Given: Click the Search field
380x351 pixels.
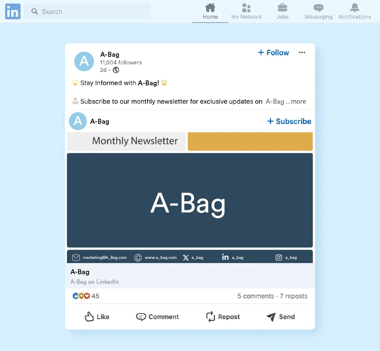Looking at the screenshot, I should point(87,11).
